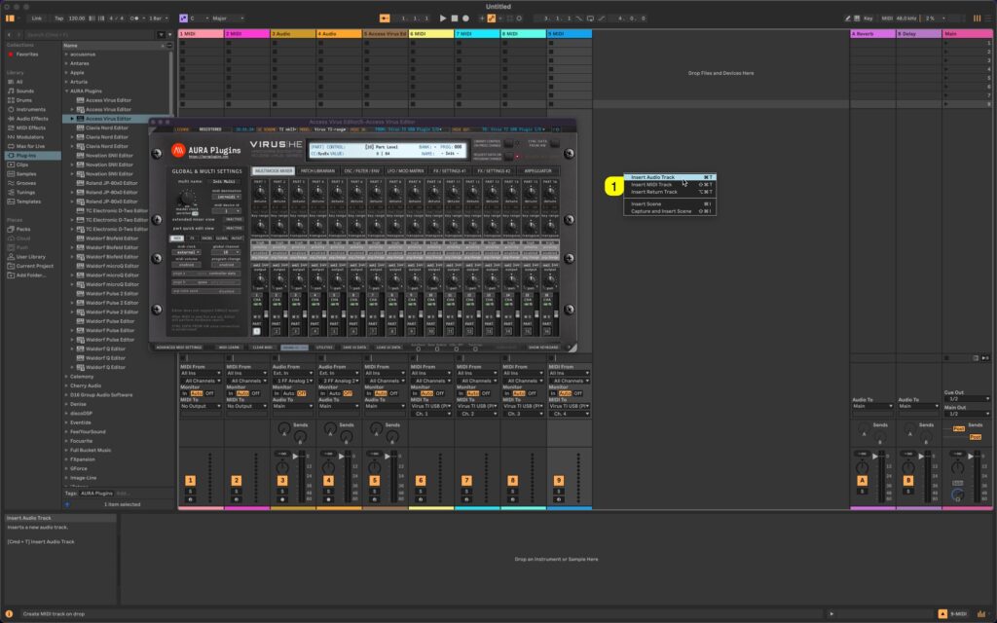Click the purple Scale icon next to C
Viewport: 997px width, 623px height.
183,17
